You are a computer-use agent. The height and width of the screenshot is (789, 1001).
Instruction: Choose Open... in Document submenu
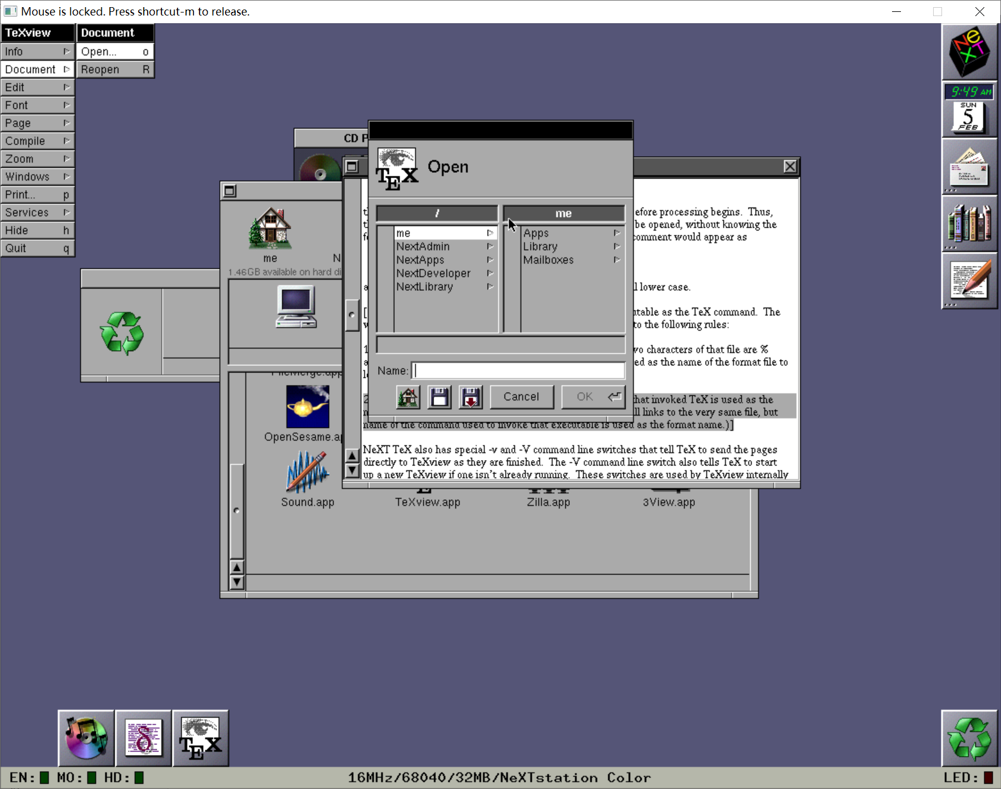[x=116, y=51]
